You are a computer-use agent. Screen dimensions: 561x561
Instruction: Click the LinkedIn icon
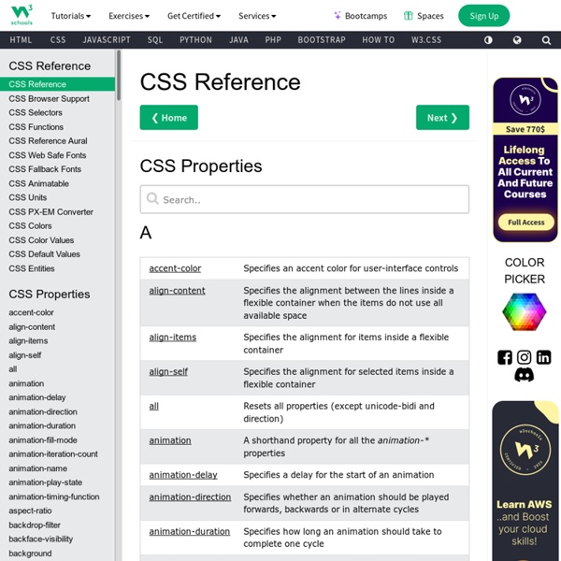tap(544, 357)
